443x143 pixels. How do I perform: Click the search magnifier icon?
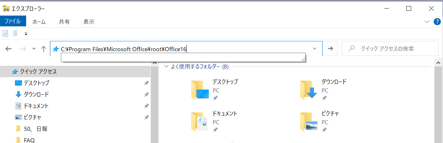352,49
